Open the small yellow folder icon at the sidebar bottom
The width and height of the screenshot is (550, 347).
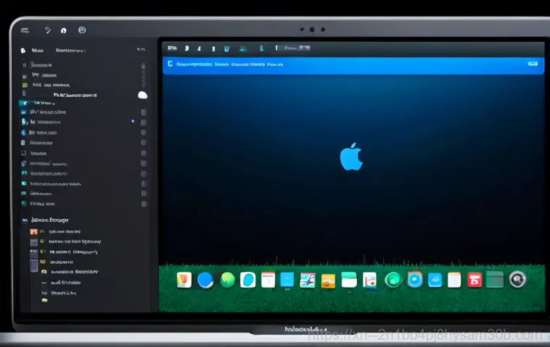click(x=45, y=301)
